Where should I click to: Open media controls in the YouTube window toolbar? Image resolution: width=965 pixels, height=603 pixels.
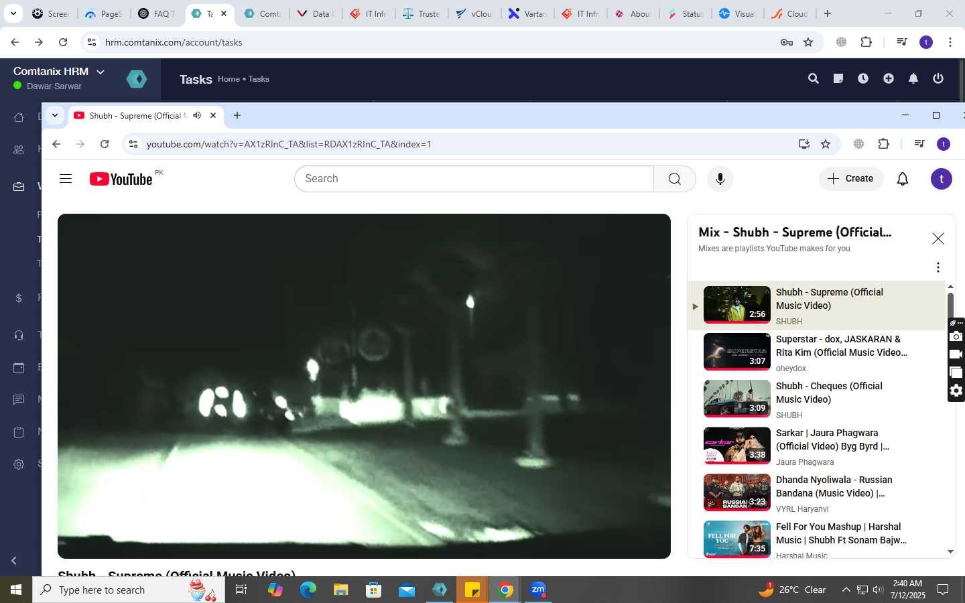point(919,144)
